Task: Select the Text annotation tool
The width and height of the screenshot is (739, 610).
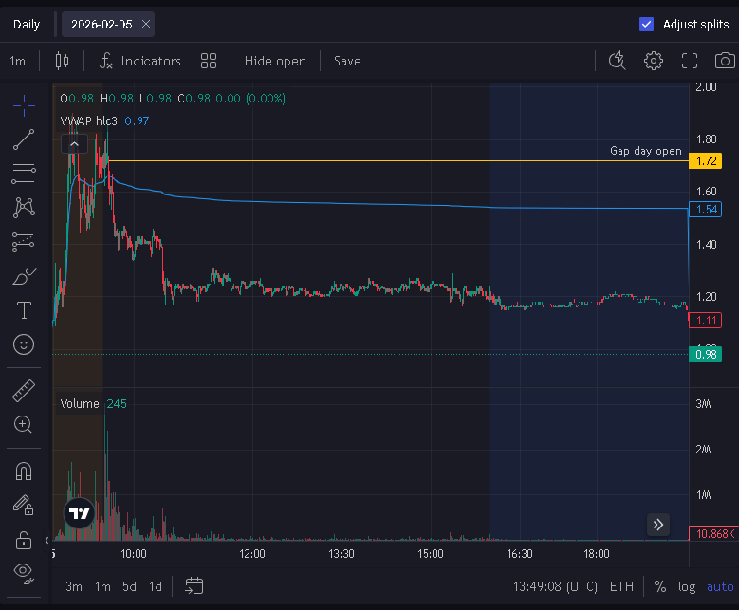Action: [24, 310]
